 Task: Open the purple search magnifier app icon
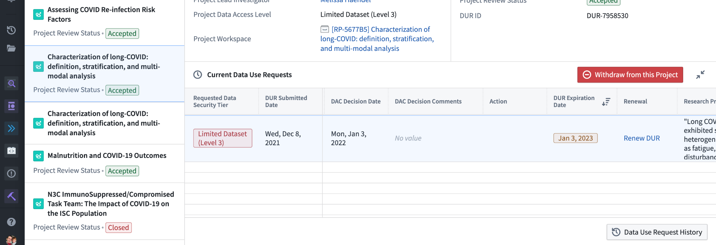(x=12, y=84)
